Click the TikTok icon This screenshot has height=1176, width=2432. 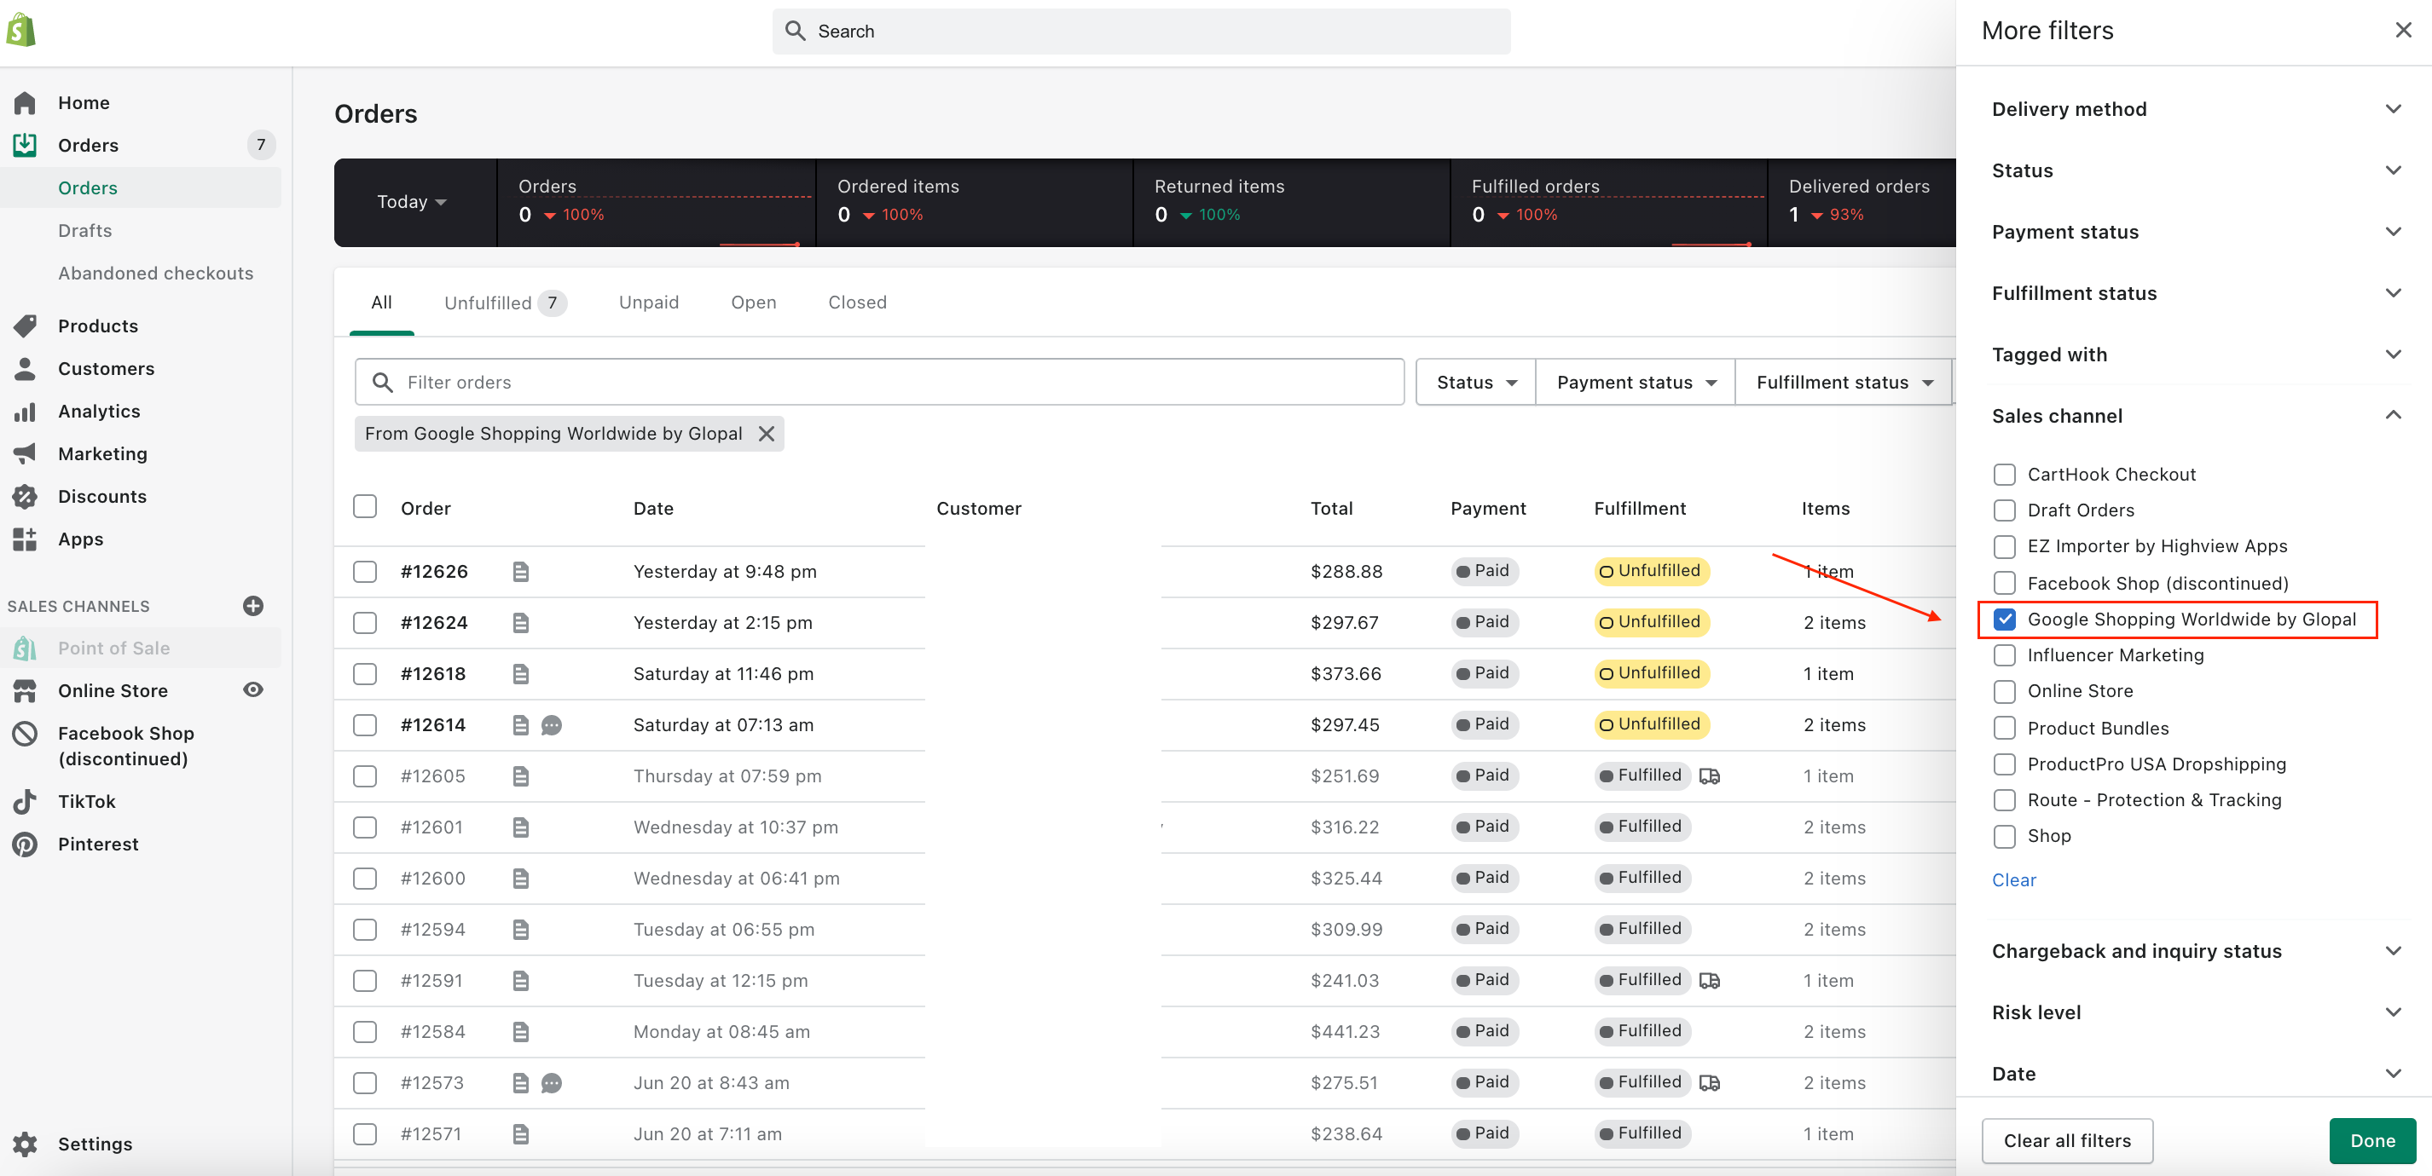25,801
